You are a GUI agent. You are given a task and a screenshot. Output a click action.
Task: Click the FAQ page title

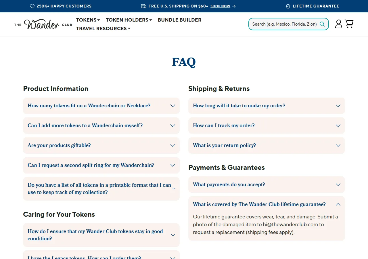184,62
